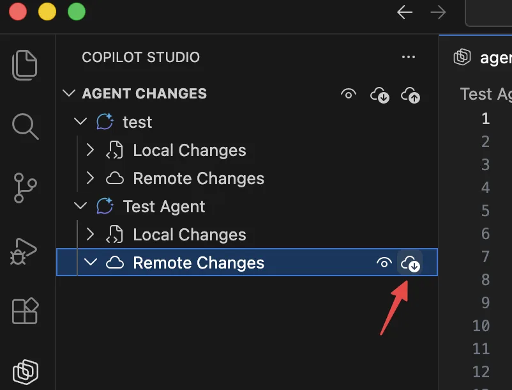
Task: Collapse the test agent tree item
Action: coord(81,121)
